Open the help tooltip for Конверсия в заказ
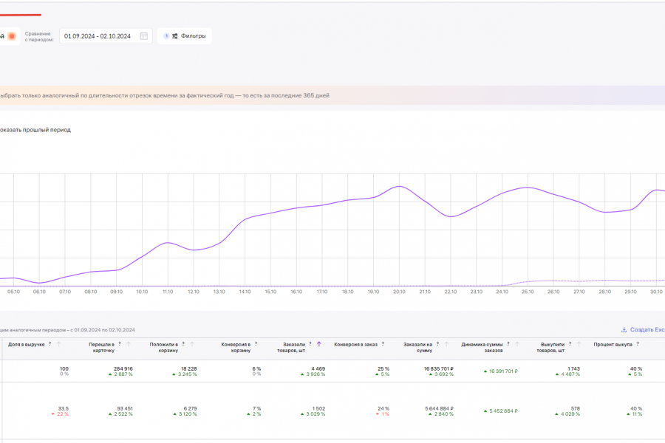The image size is (665, 443). [383, 344]
